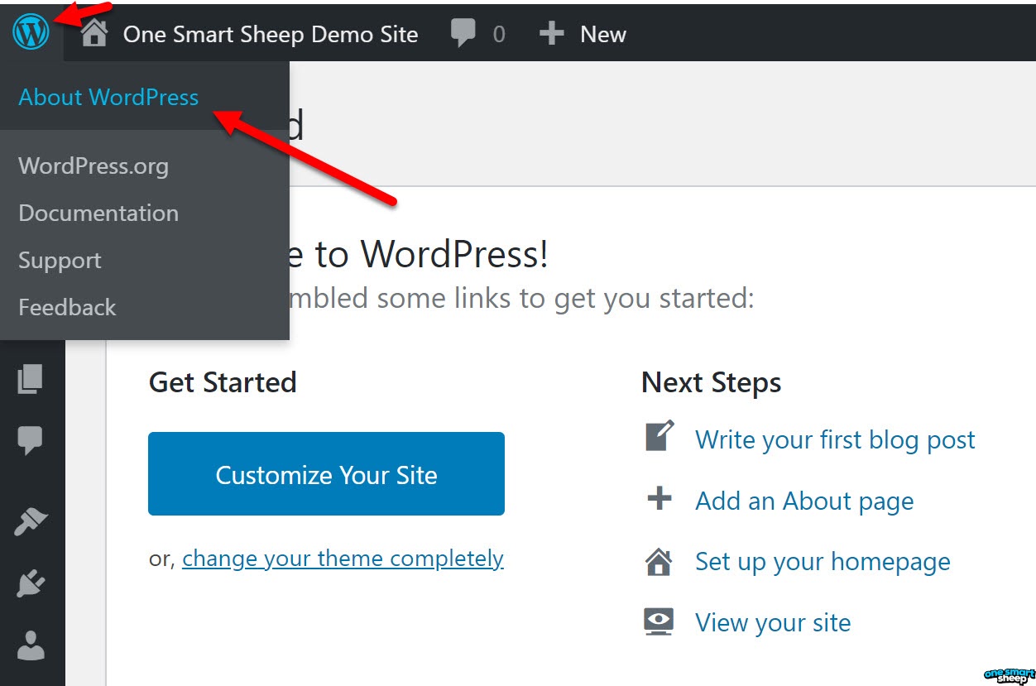The width and height of the screenshot is (1036, 686).
Task: Open the Comments icon in the sidebar
Action: (x=31, y=440)
